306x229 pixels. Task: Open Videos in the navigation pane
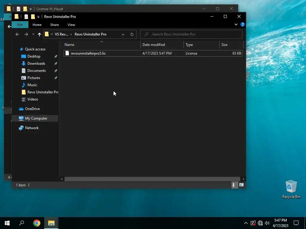[x=33, y=99]
